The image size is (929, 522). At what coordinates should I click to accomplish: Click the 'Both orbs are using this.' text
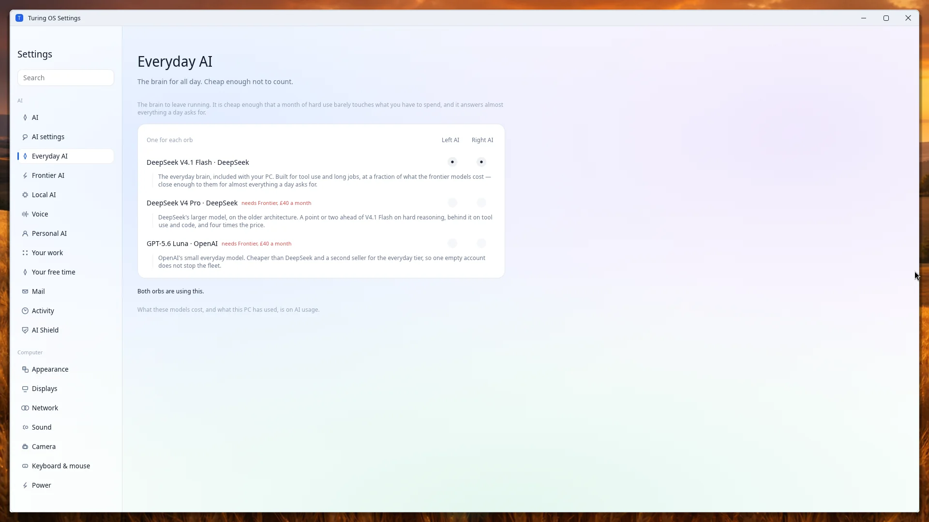[x=171, y=291]
